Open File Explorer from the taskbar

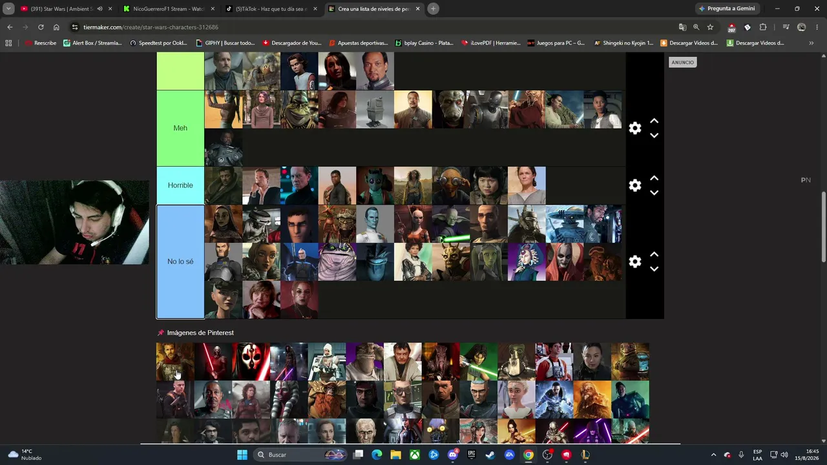pyautogui.click(x=395, y=455)
